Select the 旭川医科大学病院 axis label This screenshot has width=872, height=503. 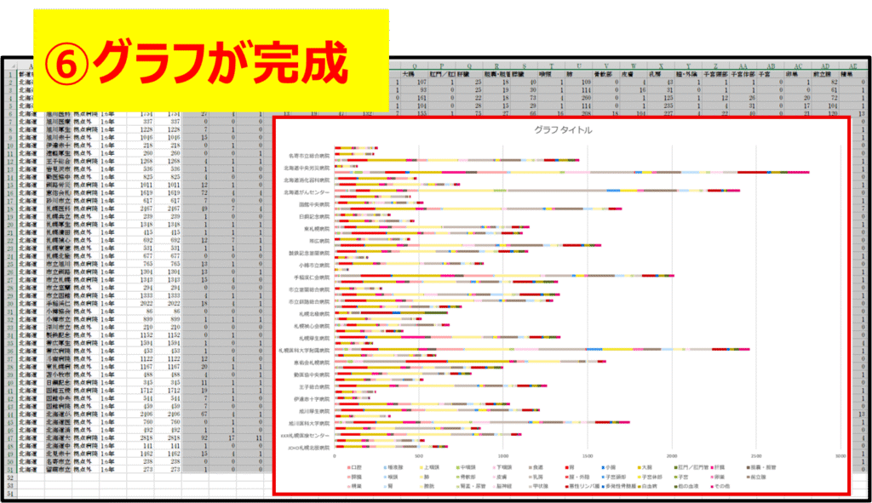(306, 422)
